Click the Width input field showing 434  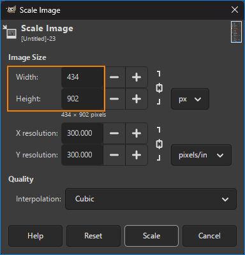pyautogui.click(x=82, y=77)
